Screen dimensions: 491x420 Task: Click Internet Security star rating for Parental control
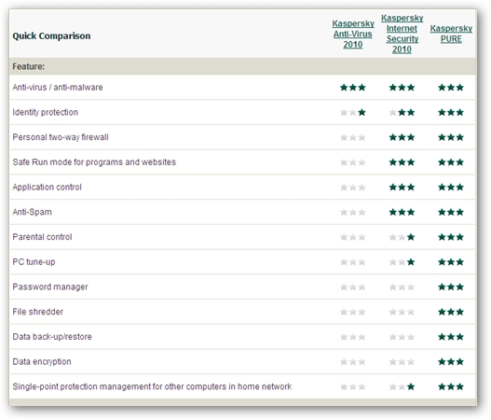tap(402, 237)
